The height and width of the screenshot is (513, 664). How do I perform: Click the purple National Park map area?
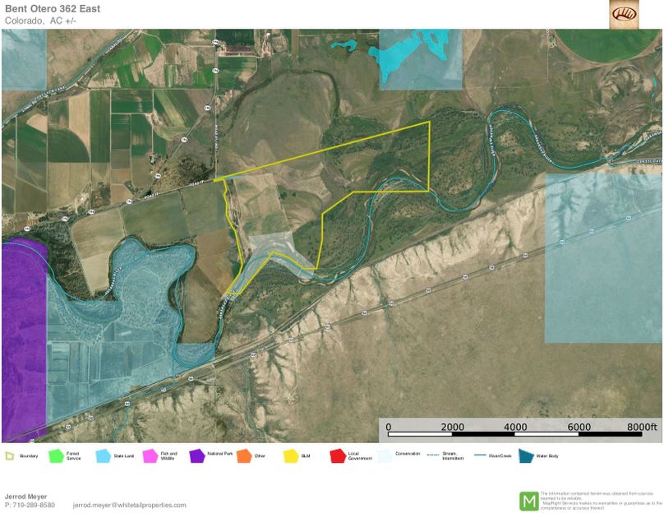(x=22, y=345)
